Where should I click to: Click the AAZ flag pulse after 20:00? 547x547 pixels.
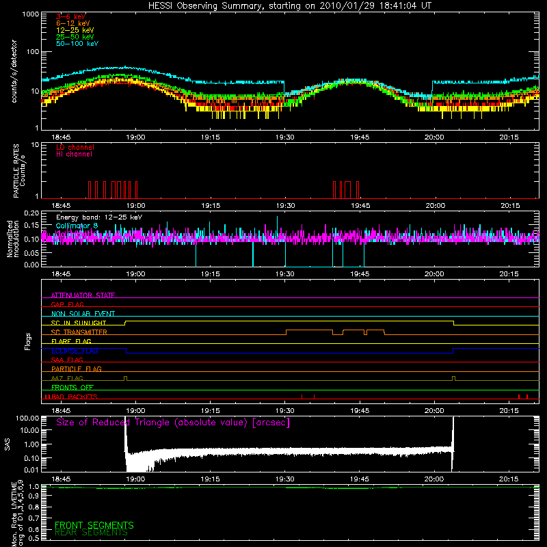pos(453,379)
